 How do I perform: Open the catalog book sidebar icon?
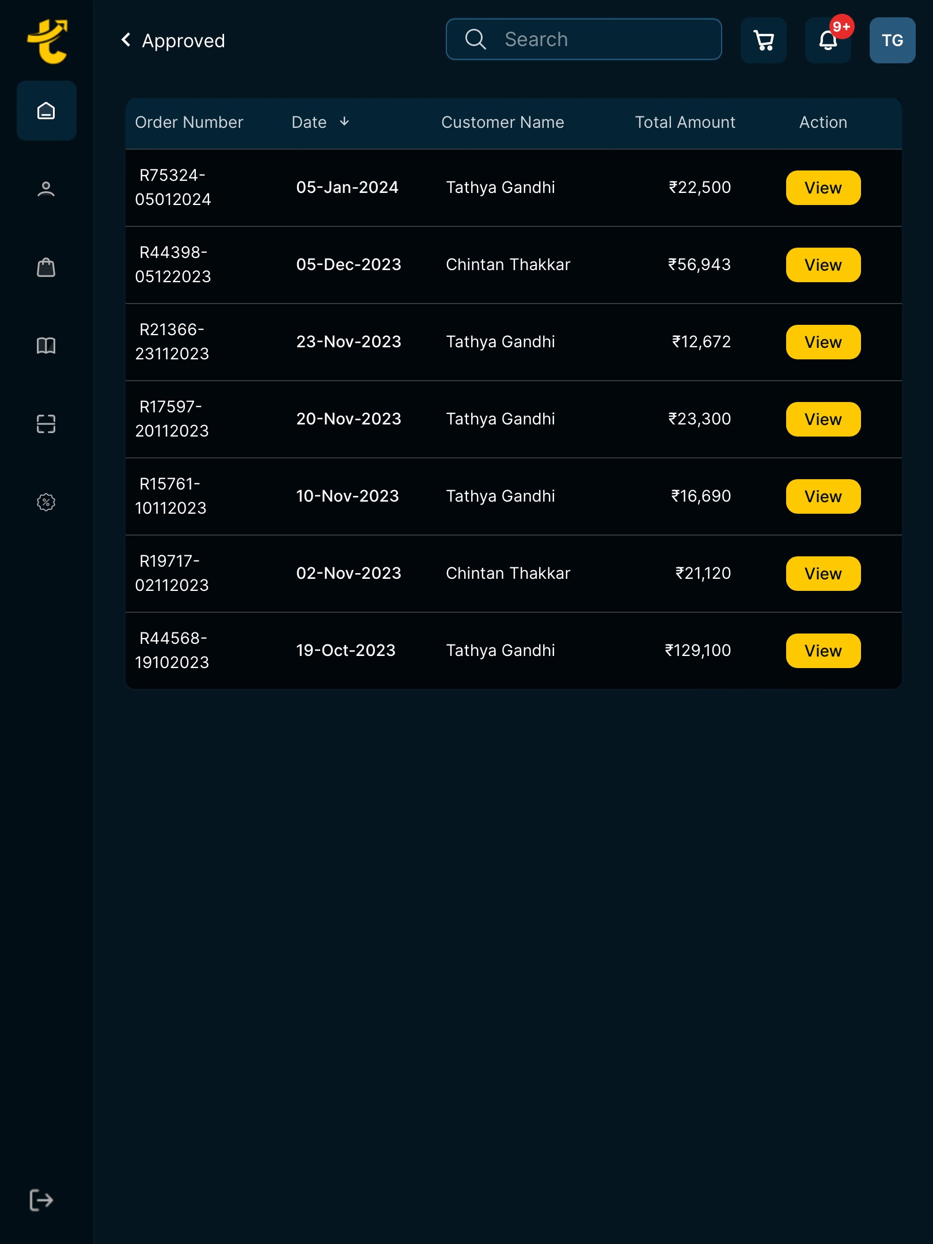tap(46, 346)
